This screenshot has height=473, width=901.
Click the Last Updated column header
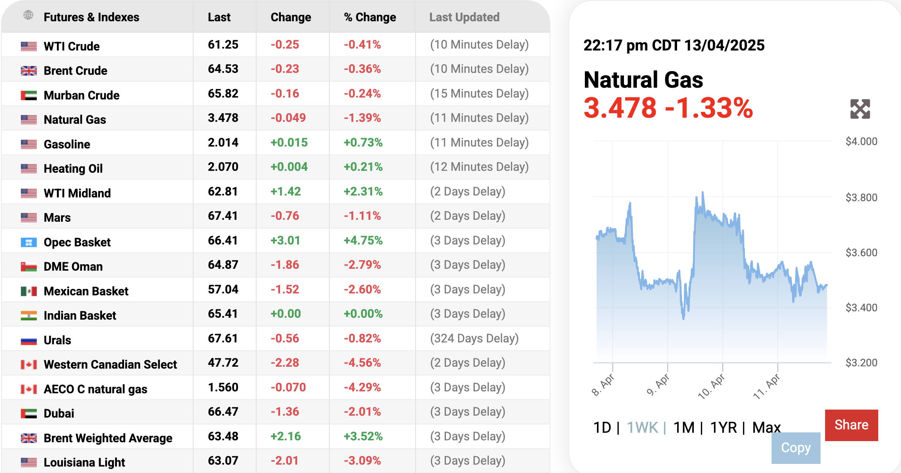point(464,17)
